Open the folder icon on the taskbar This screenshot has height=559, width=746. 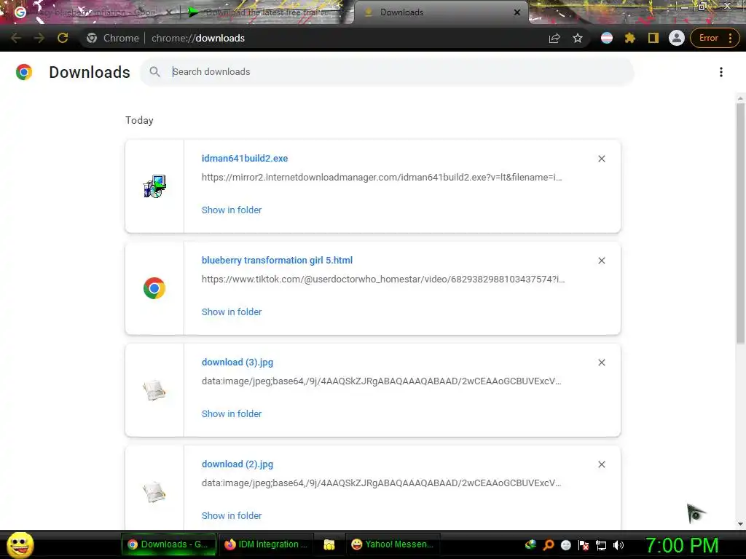point(329,544)
